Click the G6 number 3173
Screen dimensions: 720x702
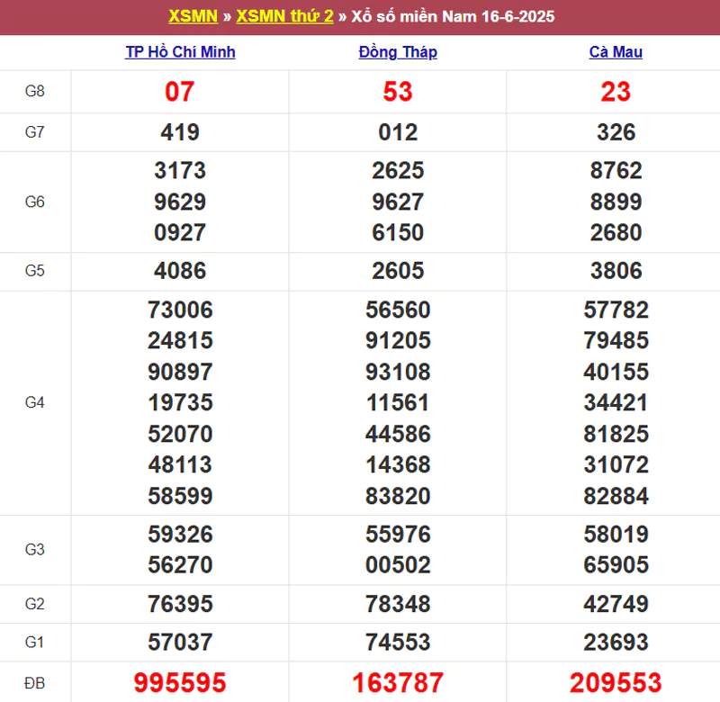(x=180, y=170)
